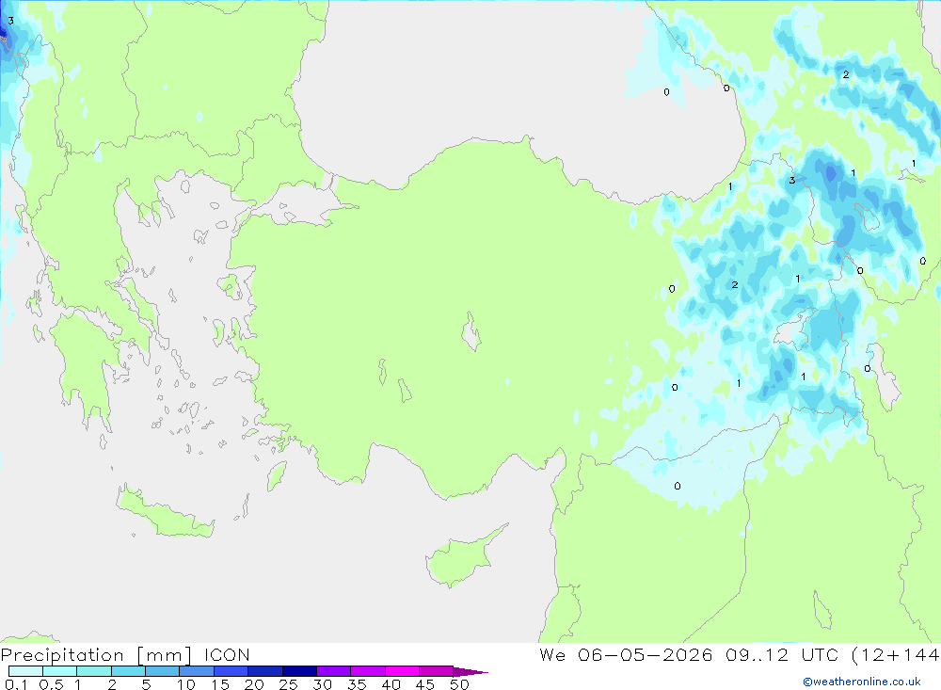
Task: Click the 1–2 mm legend color swatch
Action: click(94, 671)
